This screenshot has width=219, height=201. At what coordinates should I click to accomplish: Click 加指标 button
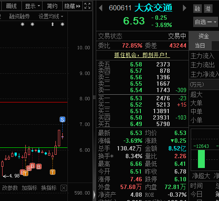pyautogui.click(x=29, y=188)
